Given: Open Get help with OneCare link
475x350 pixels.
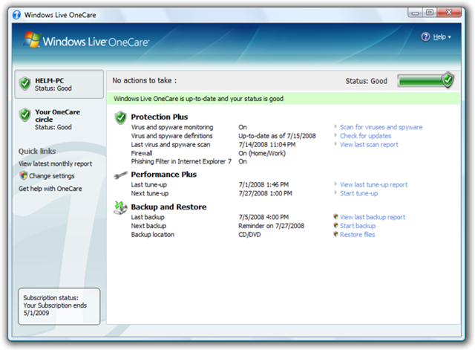Looking at the screenshot, I should [x=50, y=189].
